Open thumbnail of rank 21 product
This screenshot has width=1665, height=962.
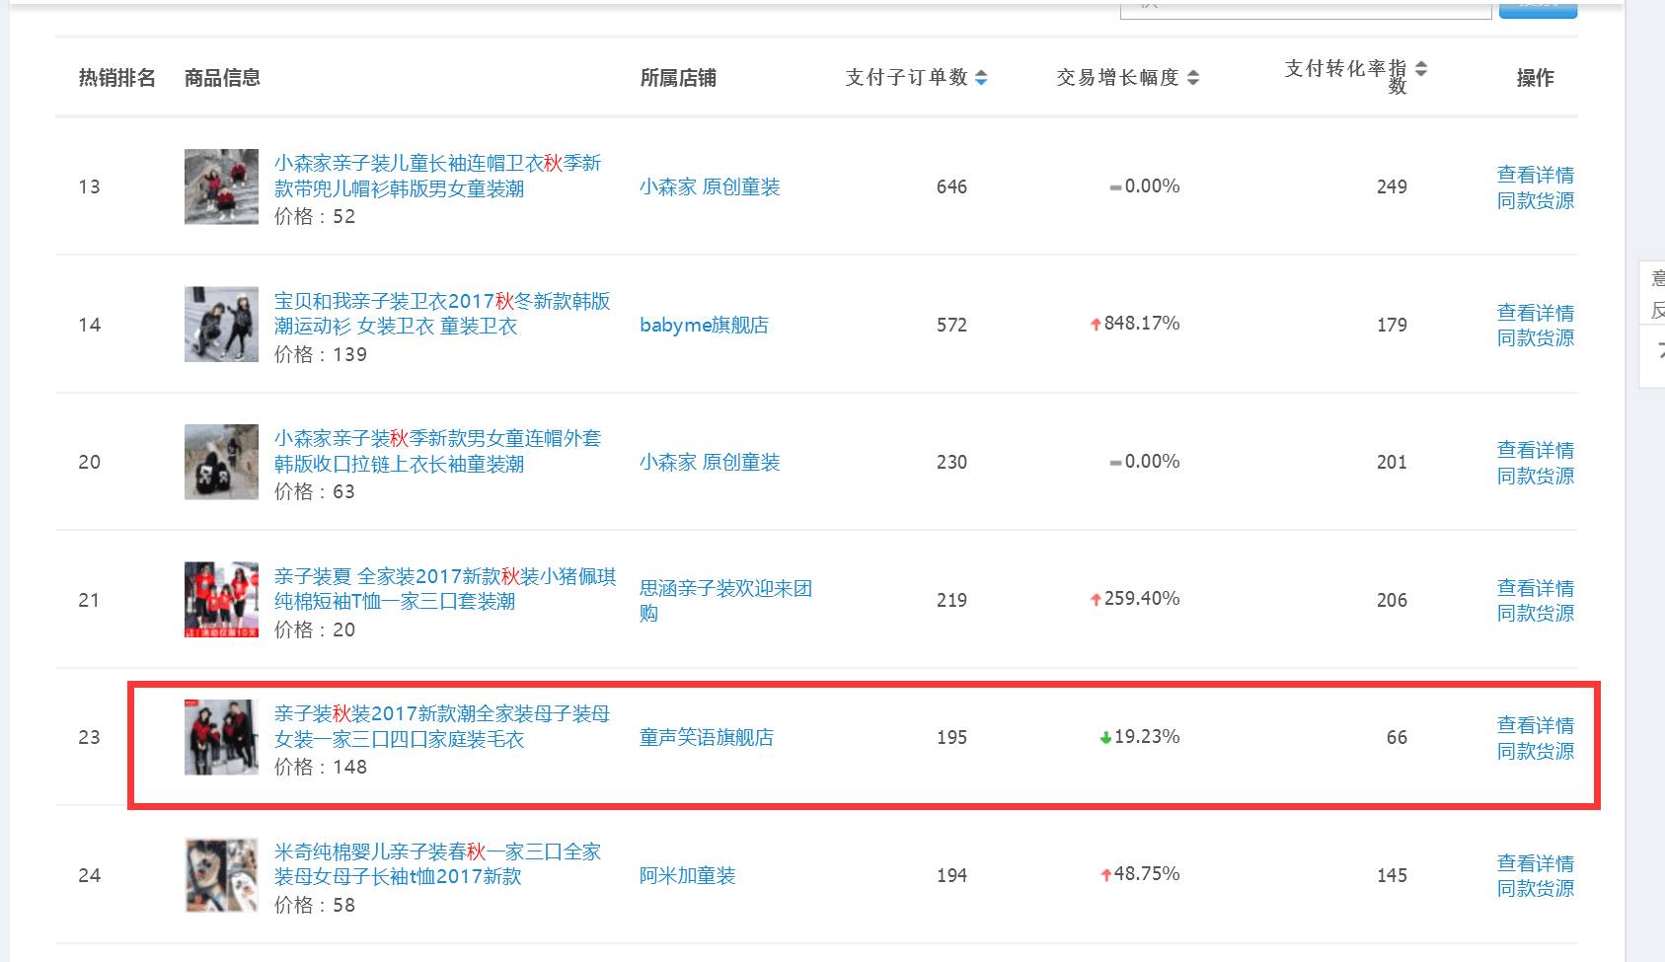[x=221, y=600]
